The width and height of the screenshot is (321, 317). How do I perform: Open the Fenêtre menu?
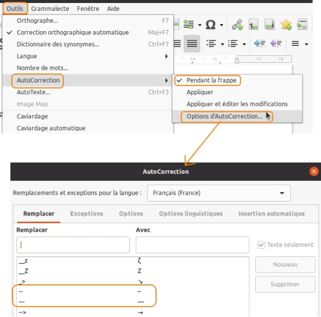(88, 9)
